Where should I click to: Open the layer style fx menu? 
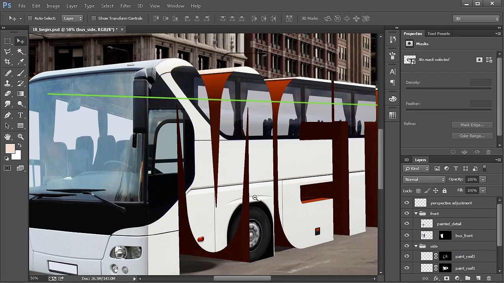pos(436,278)
